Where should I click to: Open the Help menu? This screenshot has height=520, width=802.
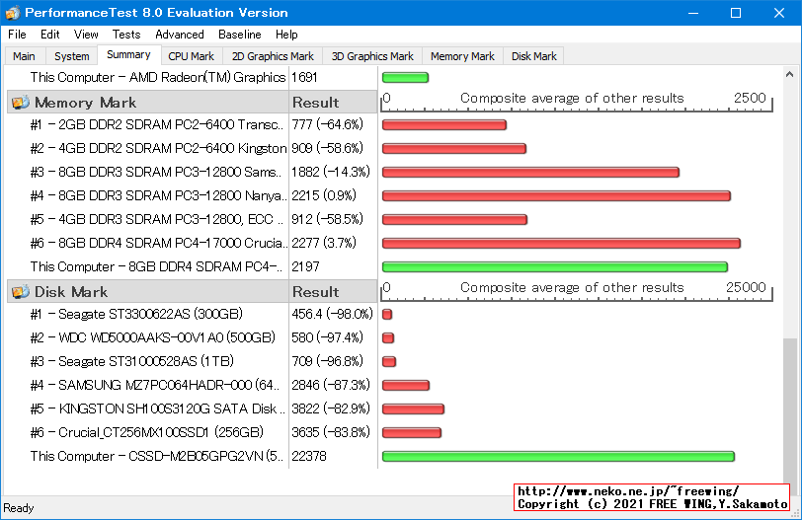286,35
